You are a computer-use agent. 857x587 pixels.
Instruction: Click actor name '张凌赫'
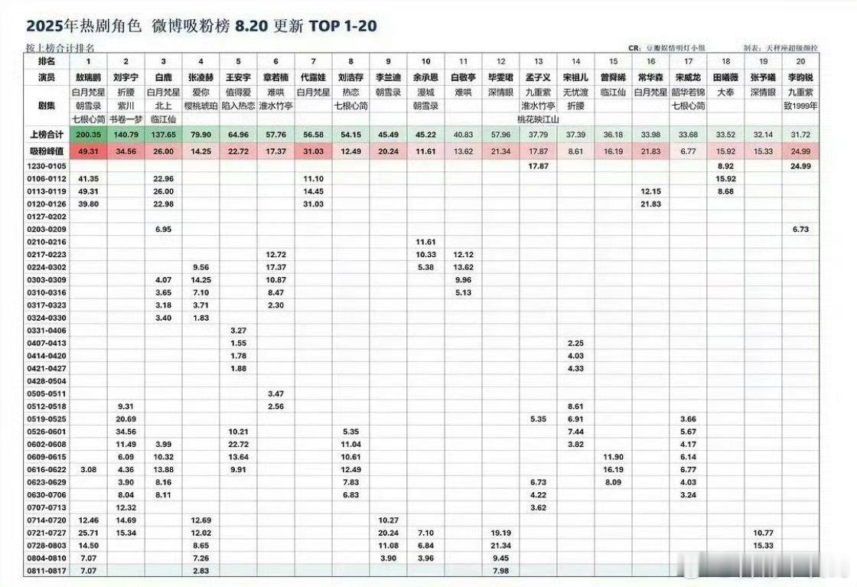tap(200, 77)
